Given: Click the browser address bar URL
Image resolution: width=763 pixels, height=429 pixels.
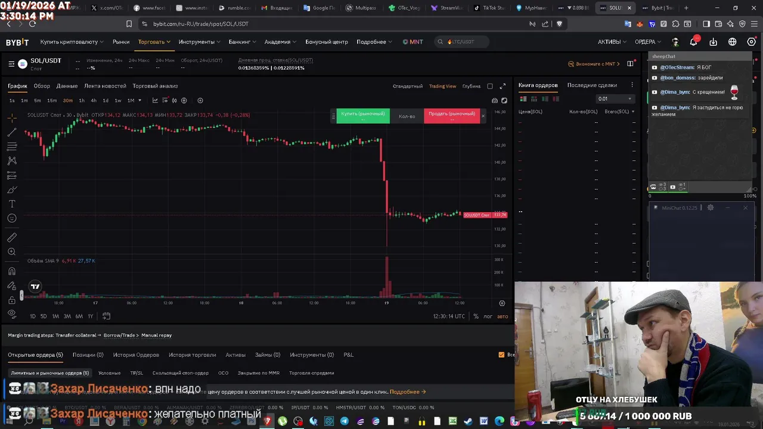Looking at the screenshot, I should 201,24.
